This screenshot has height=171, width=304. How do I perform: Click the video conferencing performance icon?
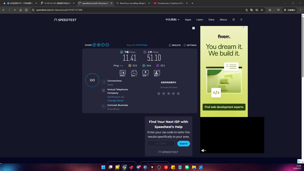[157, 73]
